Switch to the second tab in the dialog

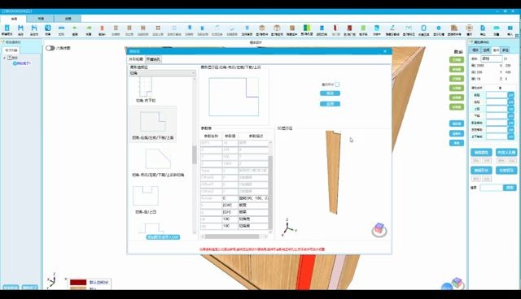153,59
